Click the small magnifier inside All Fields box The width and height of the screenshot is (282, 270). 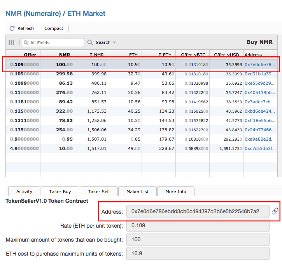(26, 43)
